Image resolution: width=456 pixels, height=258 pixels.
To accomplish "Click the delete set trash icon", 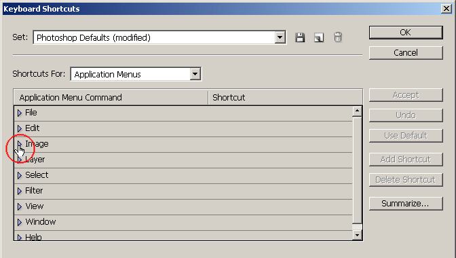I will [x=338, y=37].
